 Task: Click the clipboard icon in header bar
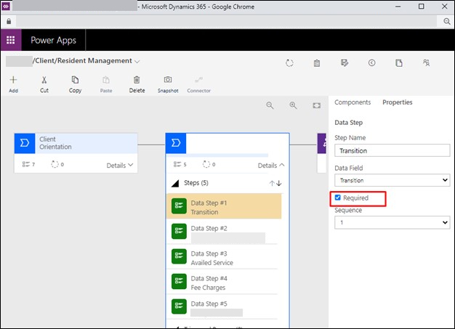[x=317, y=63]
